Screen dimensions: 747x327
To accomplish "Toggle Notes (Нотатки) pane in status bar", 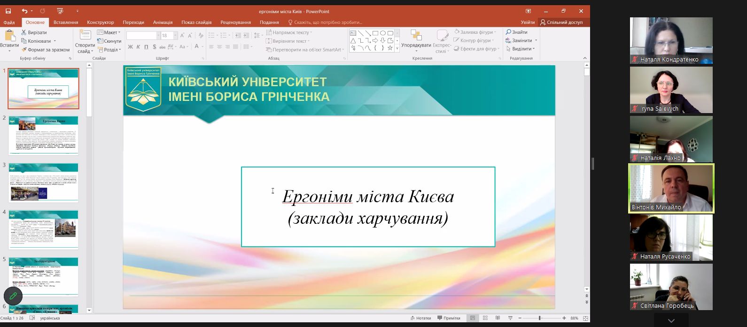I will pyautogui.click(x=420, y=318).
